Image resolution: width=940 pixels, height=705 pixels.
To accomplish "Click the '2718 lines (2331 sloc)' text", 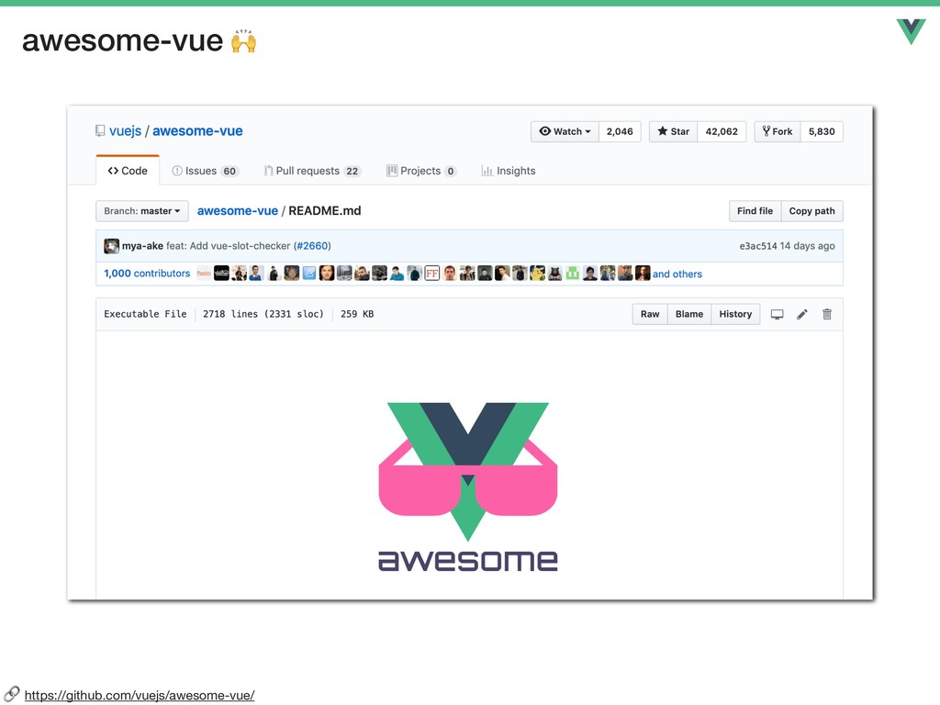I will coord(263,314).
